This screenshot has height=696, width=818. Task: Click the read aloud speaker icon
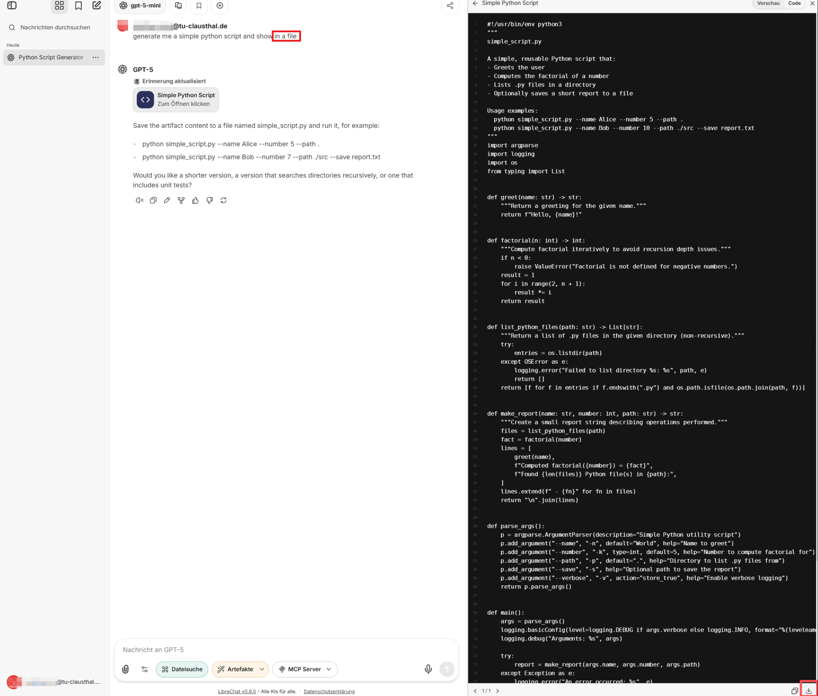139,200
